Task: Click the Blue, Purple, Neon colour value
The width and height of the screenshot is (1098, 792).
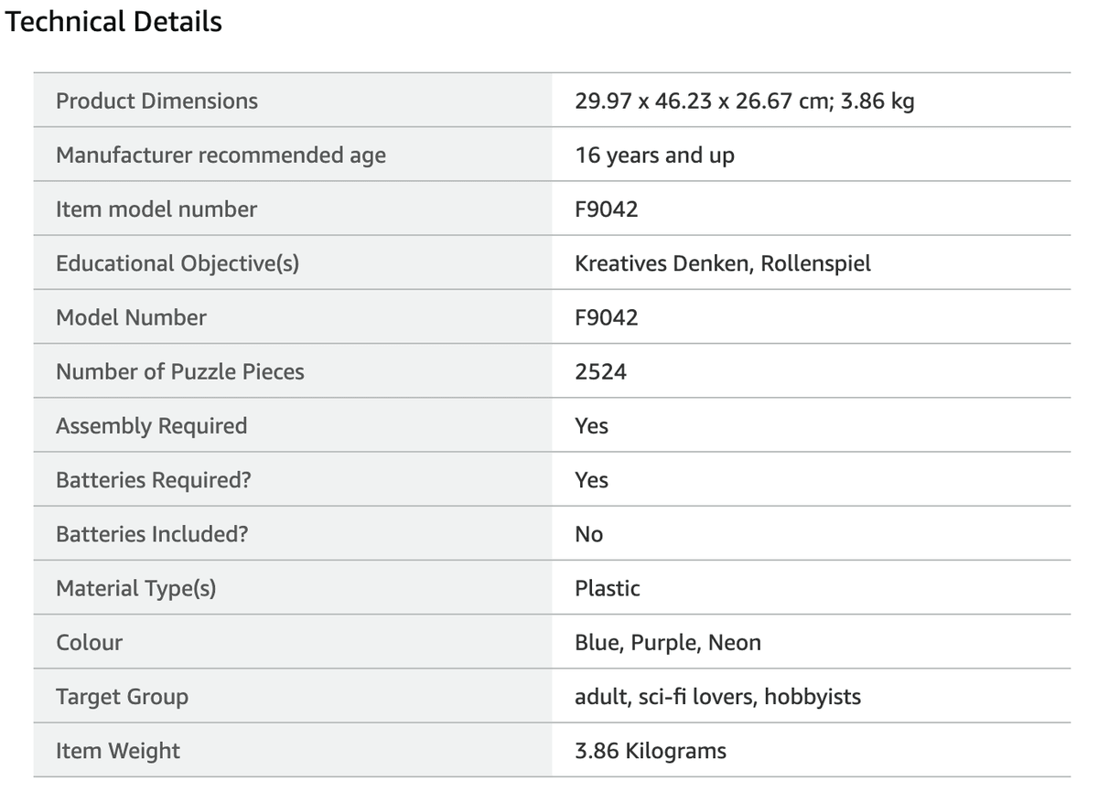Action: (668, 643)
